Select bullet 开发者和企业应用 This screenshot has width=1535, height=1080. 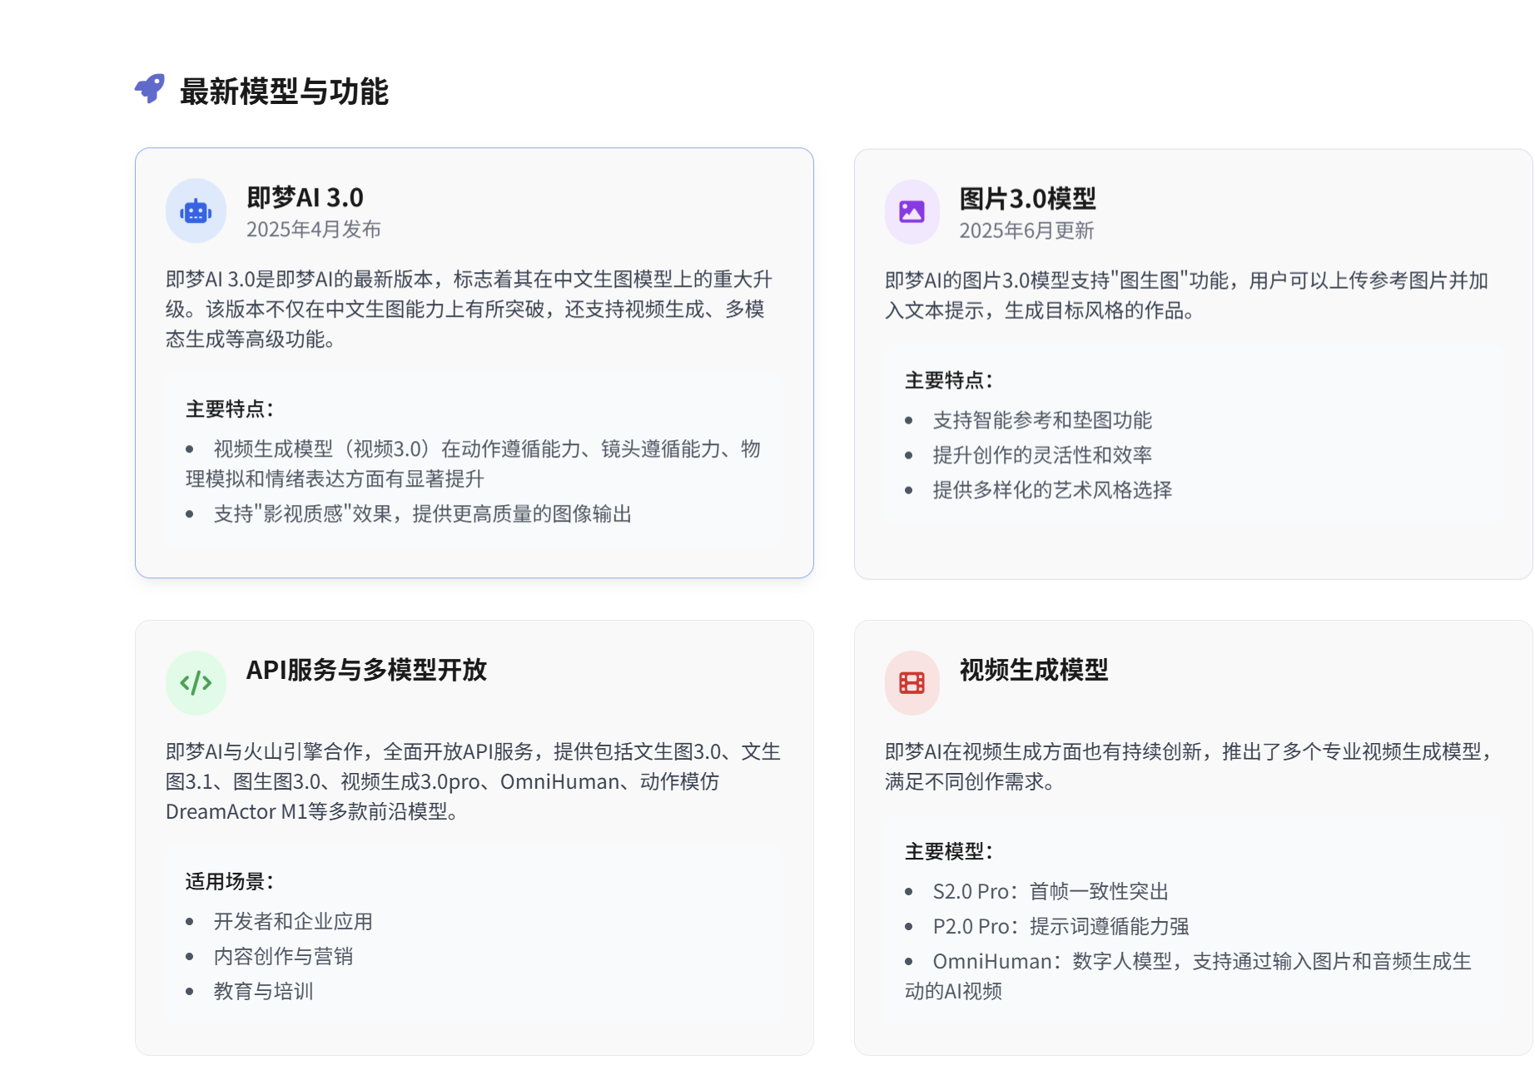click(x=293, y=922)
